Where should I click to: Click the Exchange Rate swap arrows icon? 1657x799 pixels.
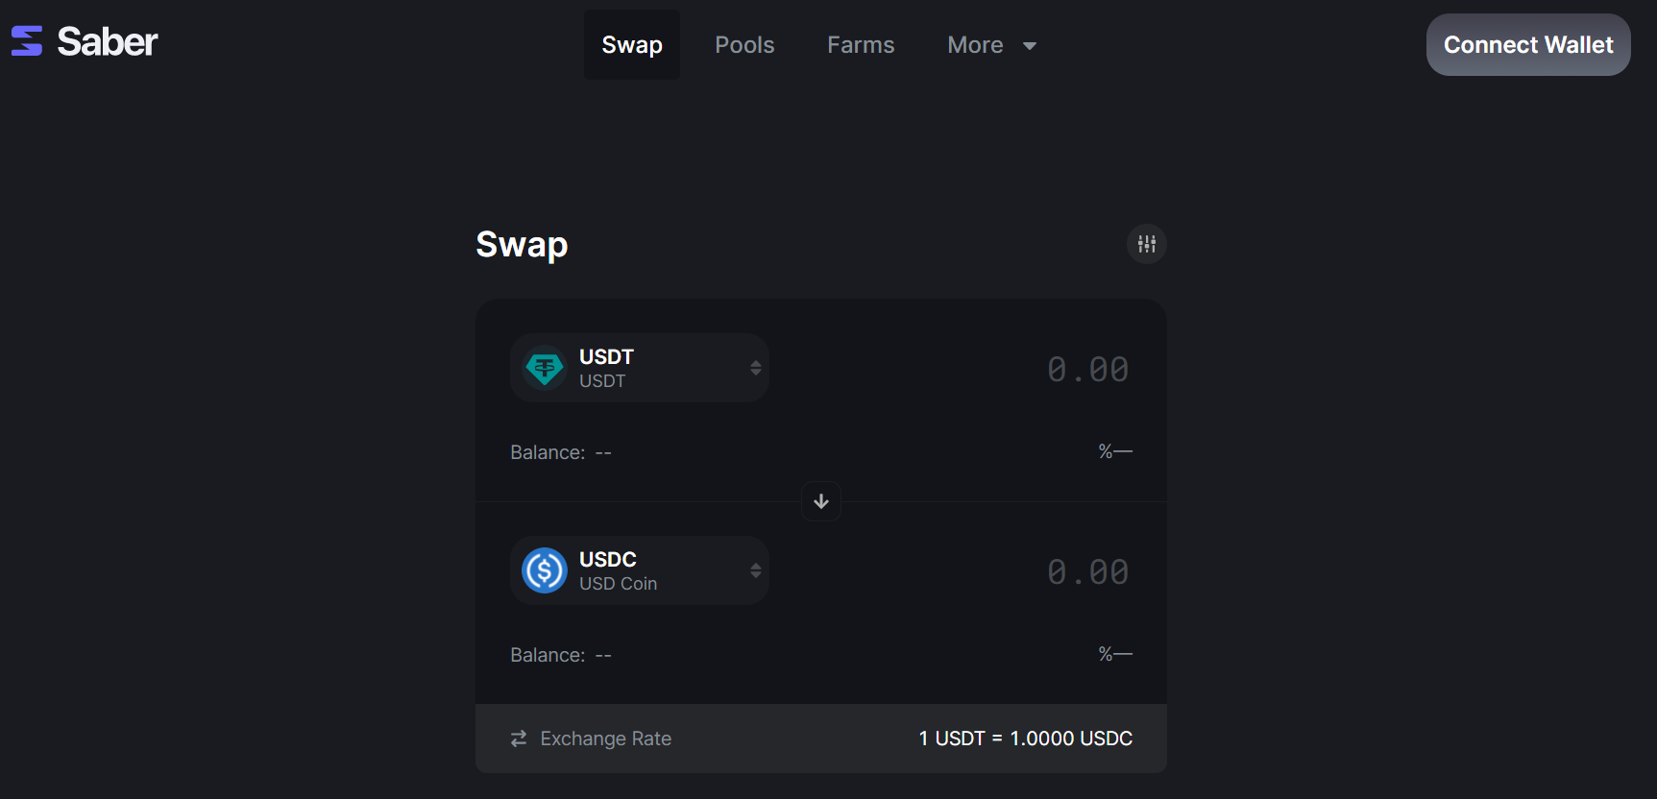[x=519, y=738]
